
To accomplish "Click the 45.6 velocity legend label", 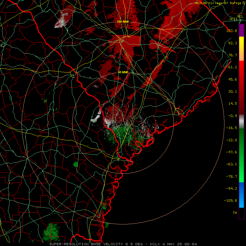I will pos(233,79).
